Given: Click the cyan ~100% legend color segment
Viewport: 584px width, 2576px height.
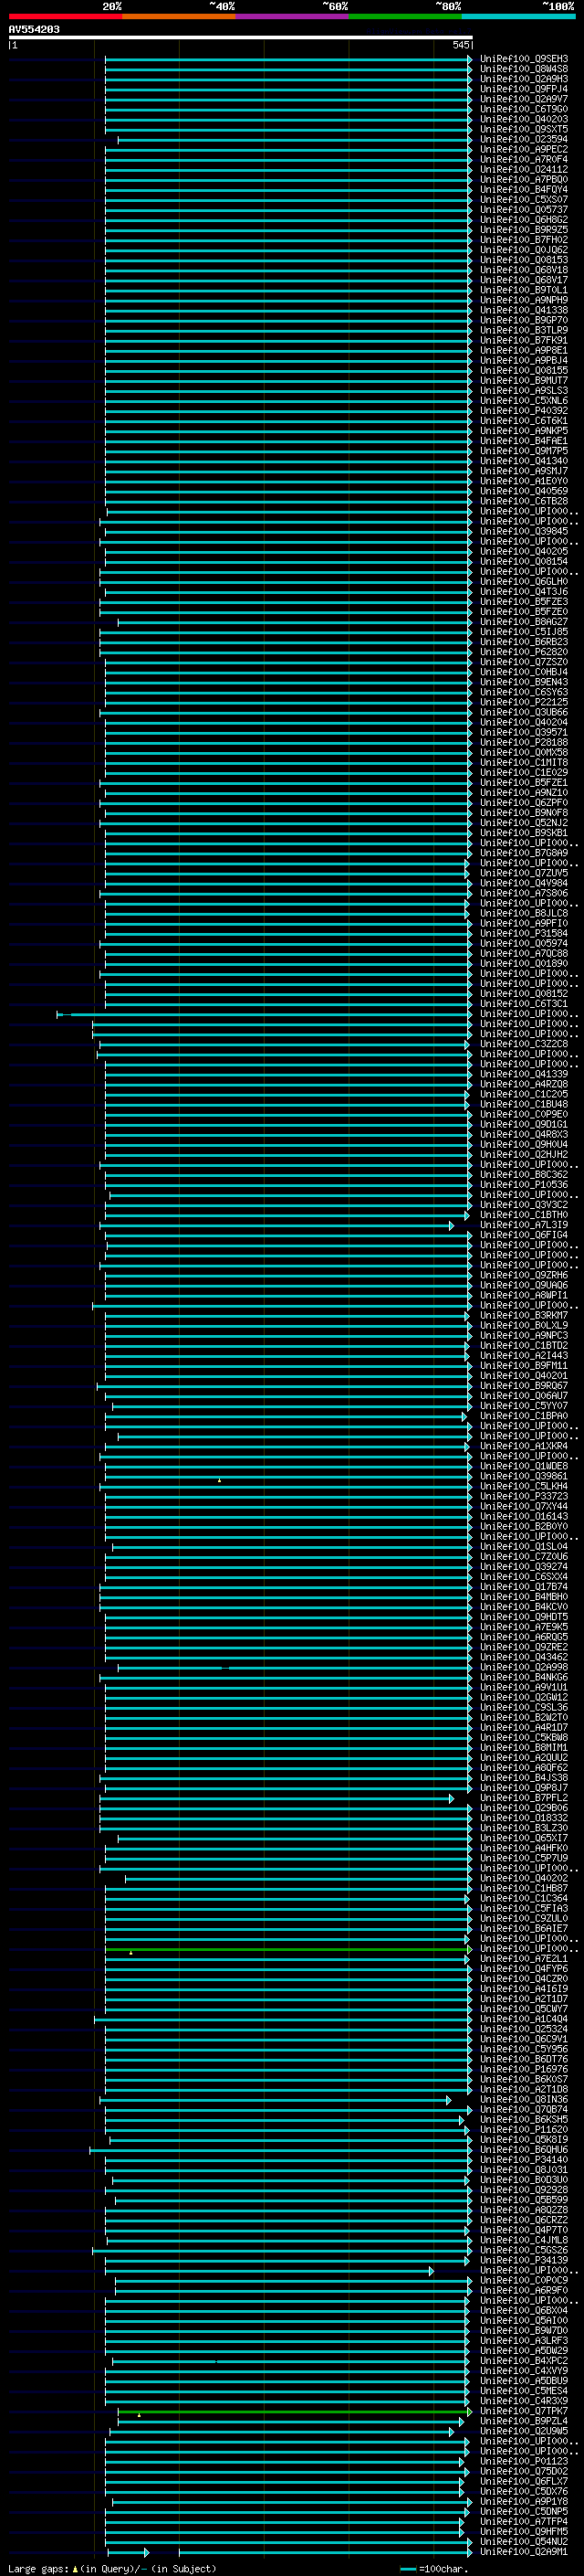Looking at the screenshot, I should coord(518,16).
